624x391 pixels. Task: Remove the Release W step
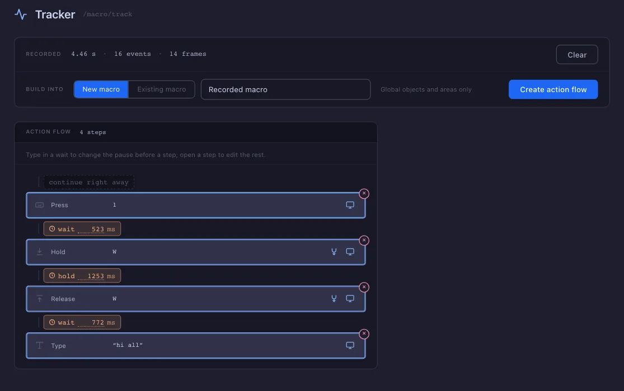tap(364, 287)
